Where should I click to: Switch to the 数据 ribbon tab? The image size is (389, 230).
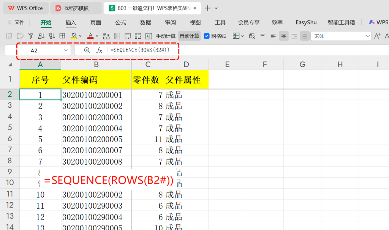[x=145, y=22]
